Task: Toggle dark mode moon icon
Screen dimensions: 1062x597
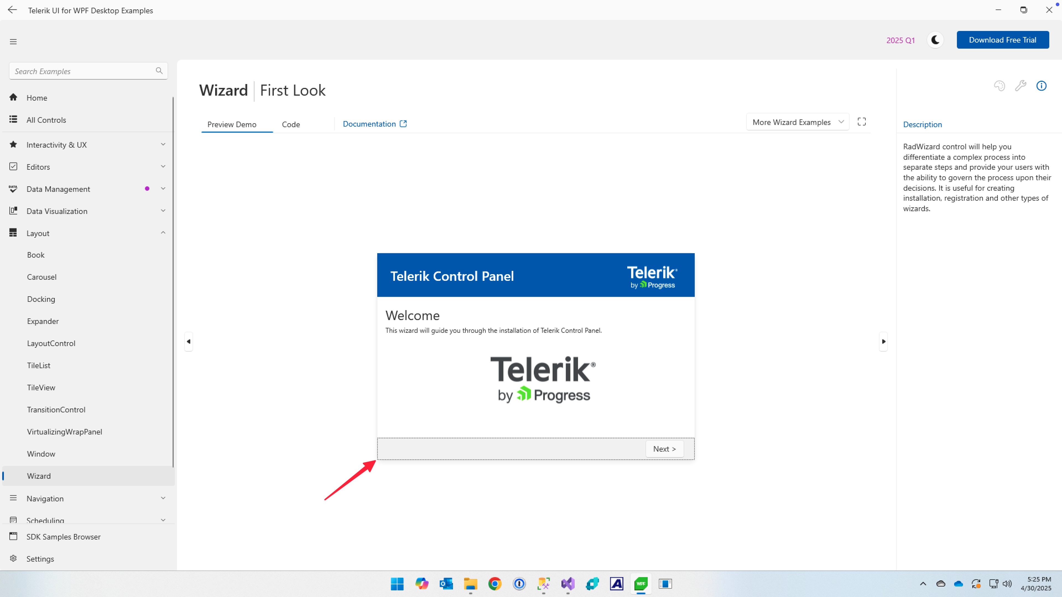Action: tap(935, 40)
